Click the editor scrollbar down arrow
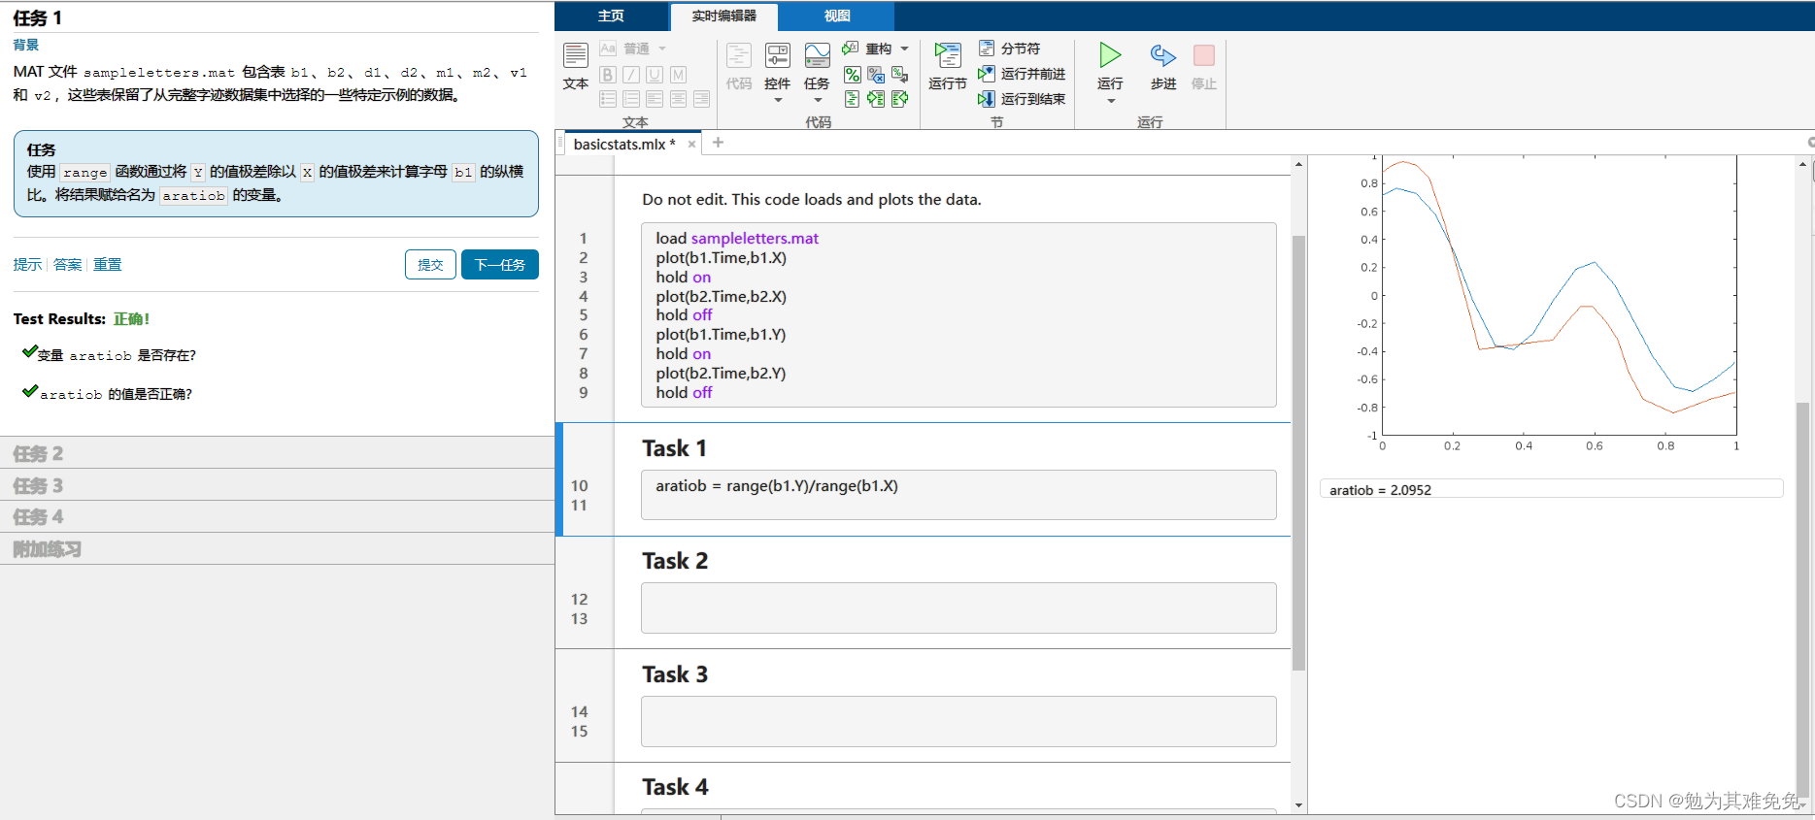 [x=1299, y=805]
